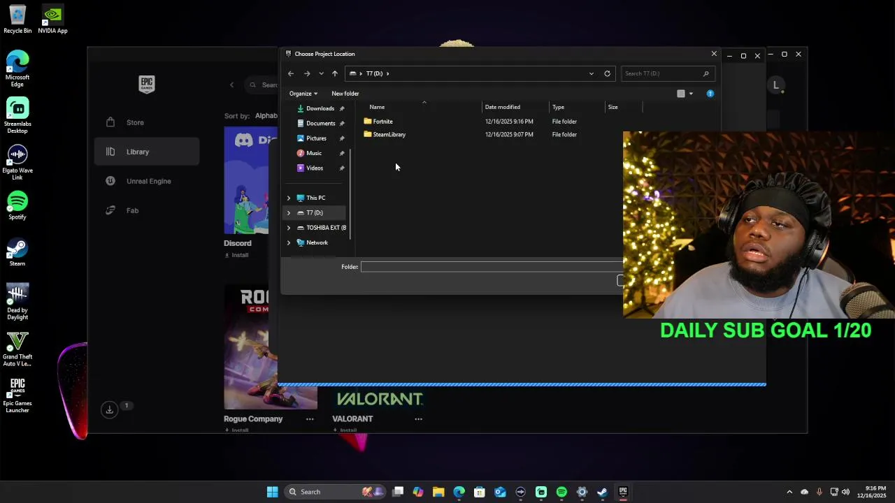
Task: Expand TOSHIBA EXT tree node
Action: click(x=289, y=228)
